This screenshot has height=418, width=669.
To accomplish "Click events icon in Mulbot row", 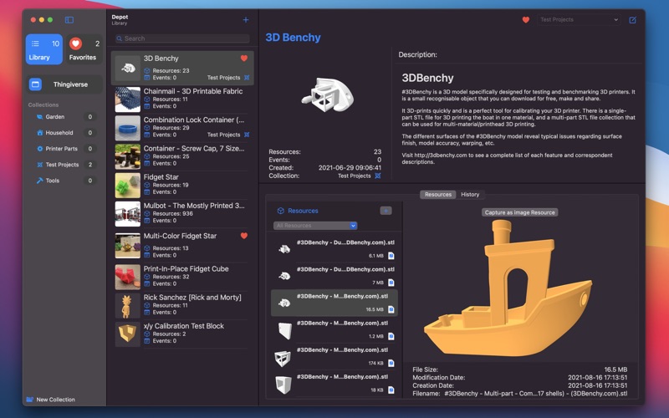I will (147, 221).
